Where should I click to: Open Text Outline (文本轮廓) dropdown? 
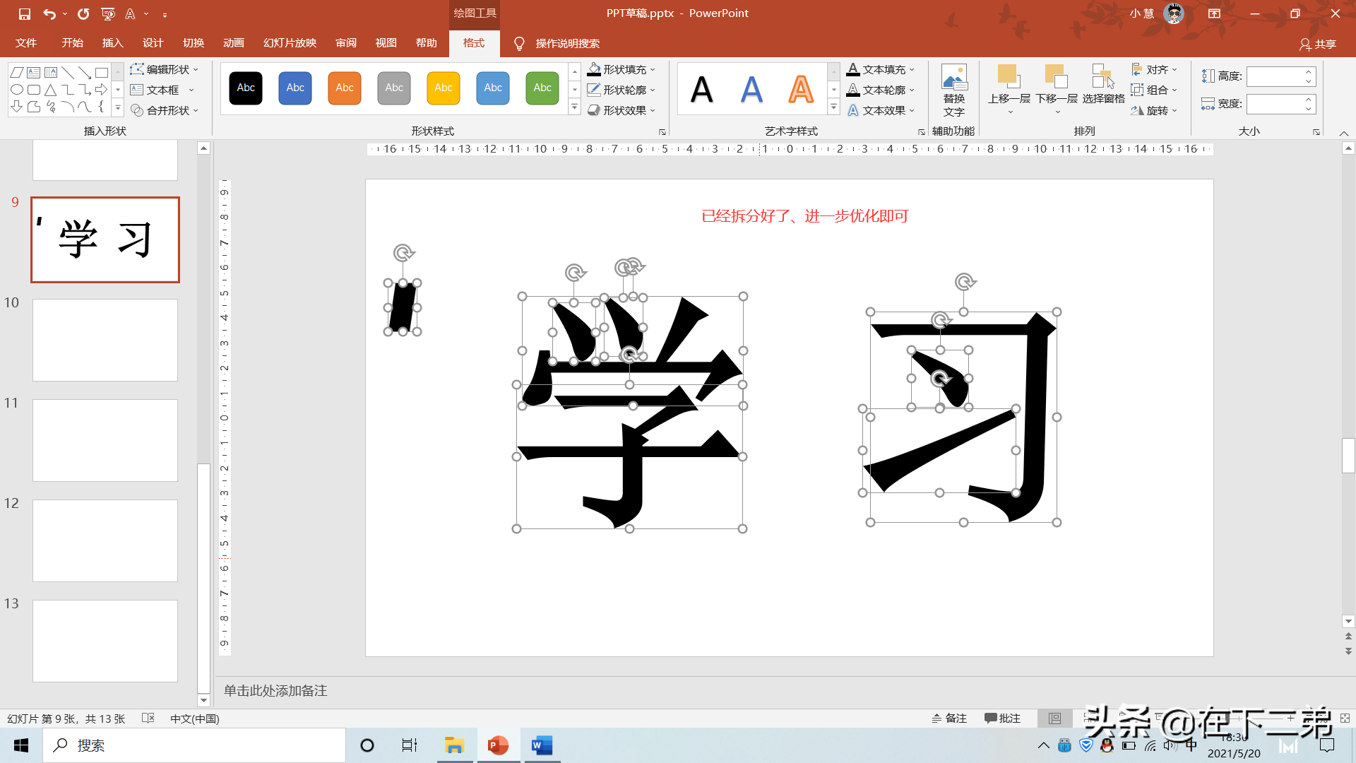(x=881, y=90)
